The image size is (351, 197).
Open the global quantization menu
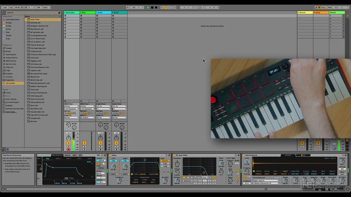(x=46, y=7)
